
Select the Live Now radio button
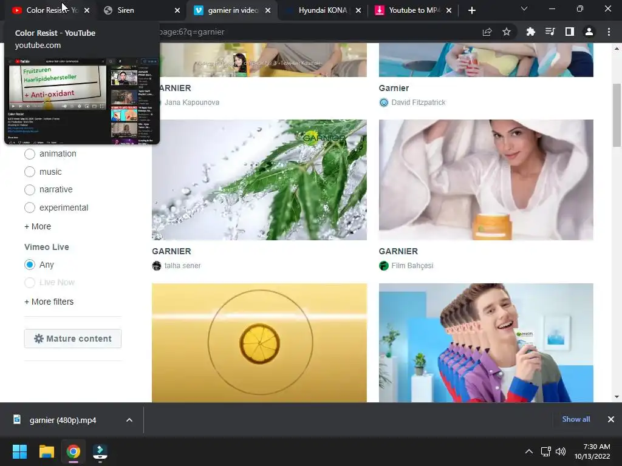pos(30,283)
